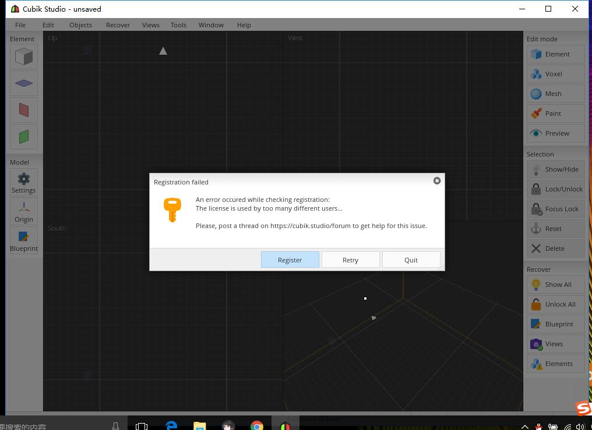Toggle Show/Hide for the selection
The height and width of the screenshot is (430, 592).
555,169
